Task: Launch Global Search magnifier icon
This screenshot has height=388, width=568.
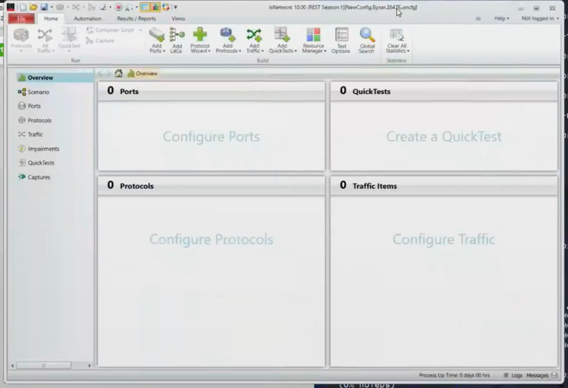Action: coord(367,36)
